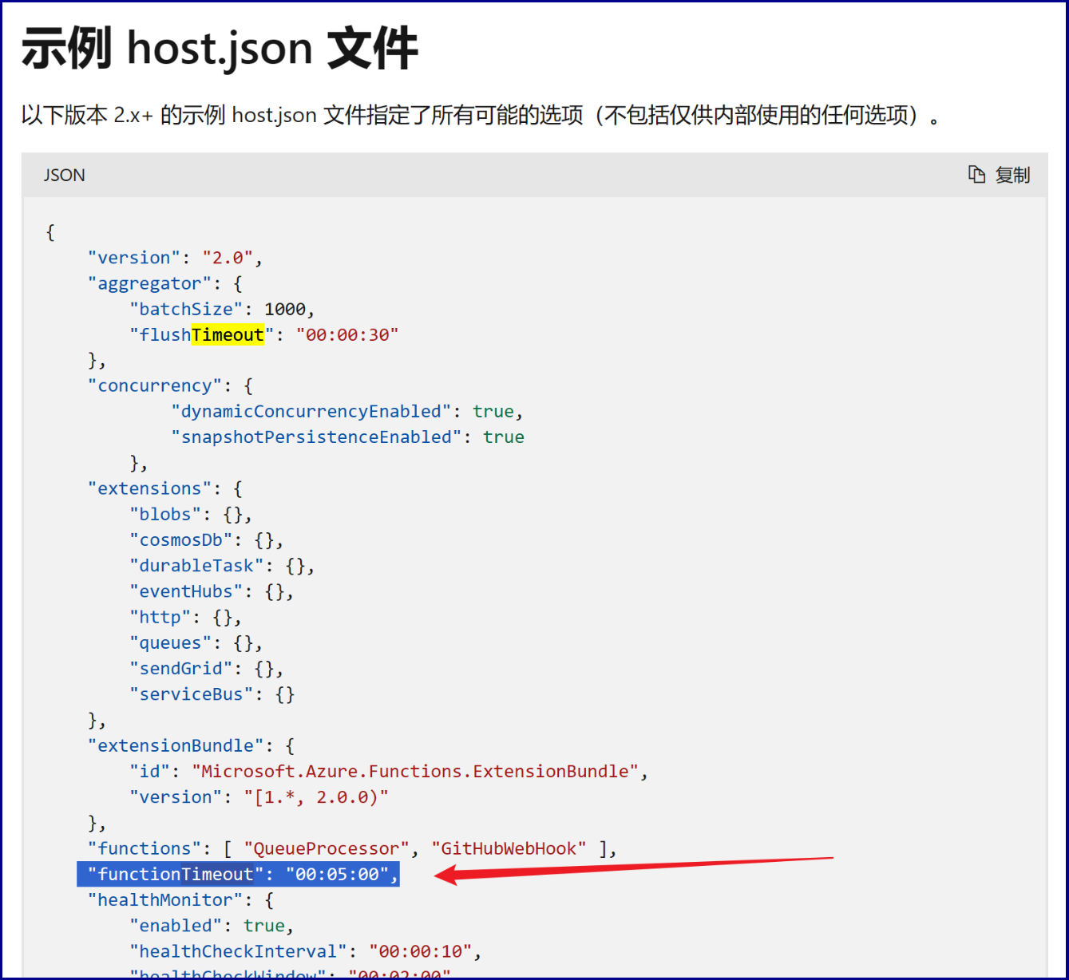This screenshot has height=980, width=1069.
Task: Click the "dynamicConcurrencyEnabled" key
Action: tap(311, 411)
